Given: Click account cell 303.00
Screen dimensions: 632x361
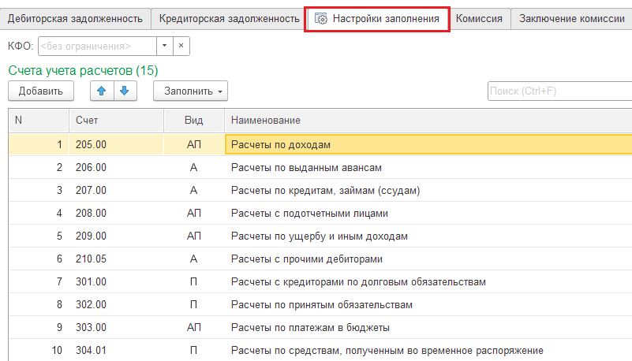Looking at the screenshot, I should pyautogui.click(x=117, y=328).
